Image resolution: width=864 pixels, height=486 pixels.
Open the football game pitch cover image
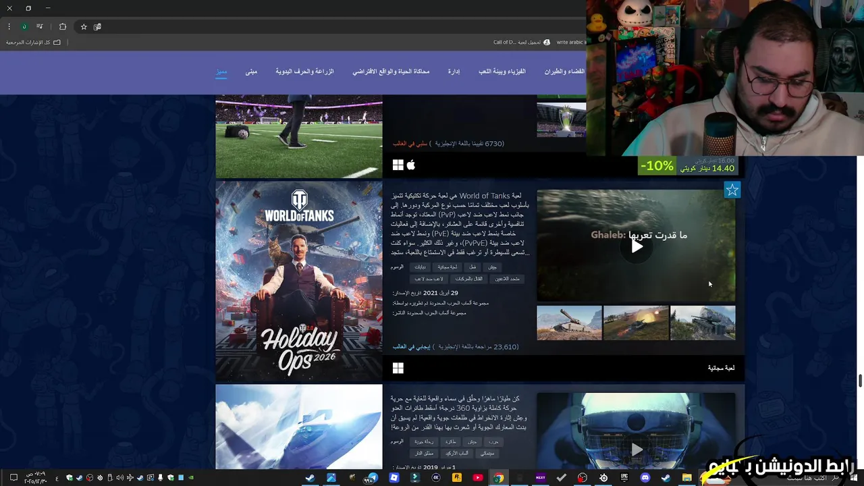tap(299, 136)
